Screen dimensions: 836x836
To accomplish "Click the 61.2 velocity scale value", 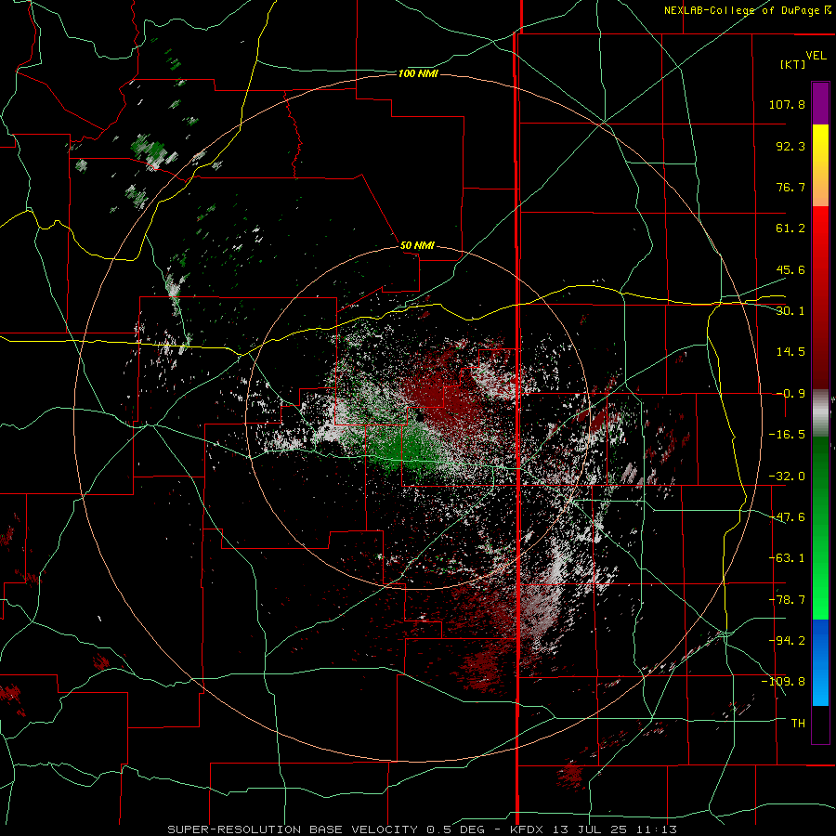I will coord(790,229).
